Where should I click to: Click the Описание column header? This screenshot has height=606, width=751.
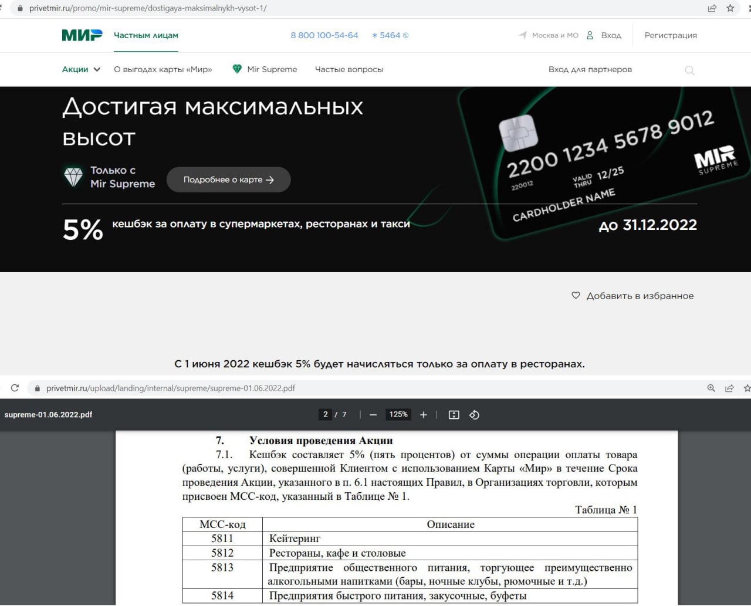click(451, 524)
